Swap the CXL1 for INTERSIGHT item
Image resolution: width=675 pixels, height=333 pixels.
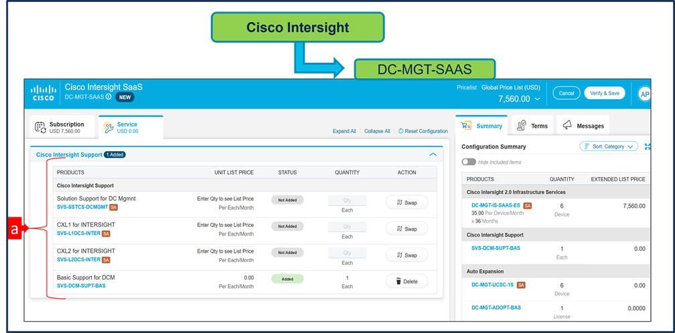point(407,229)
